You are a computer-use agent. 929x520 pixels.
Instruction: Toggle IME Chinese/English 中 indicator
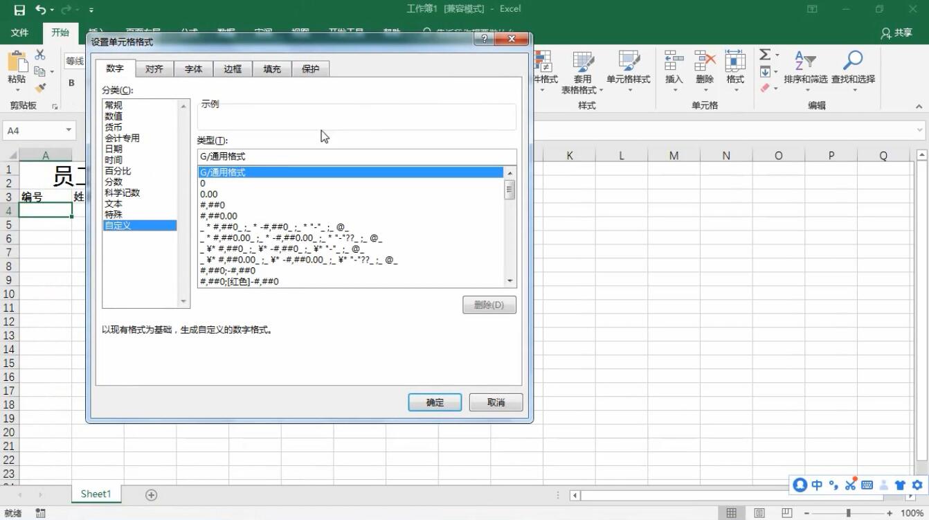[x=817, y=485]
